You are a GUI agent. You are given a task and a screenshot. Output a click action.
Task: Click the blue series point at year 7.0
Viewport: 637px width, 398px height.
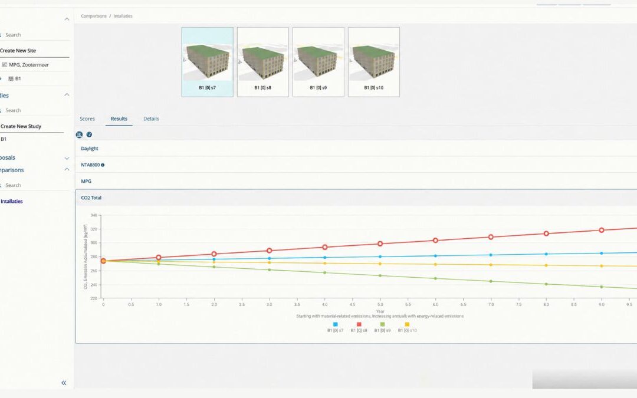[x=491, y=255]
